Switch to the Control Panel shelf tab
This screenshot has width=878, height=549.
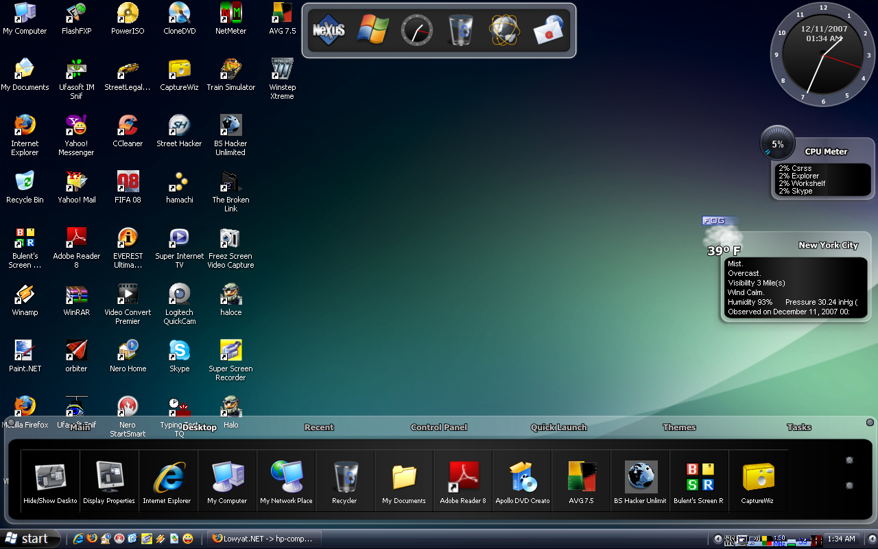[x=438, y=428]
